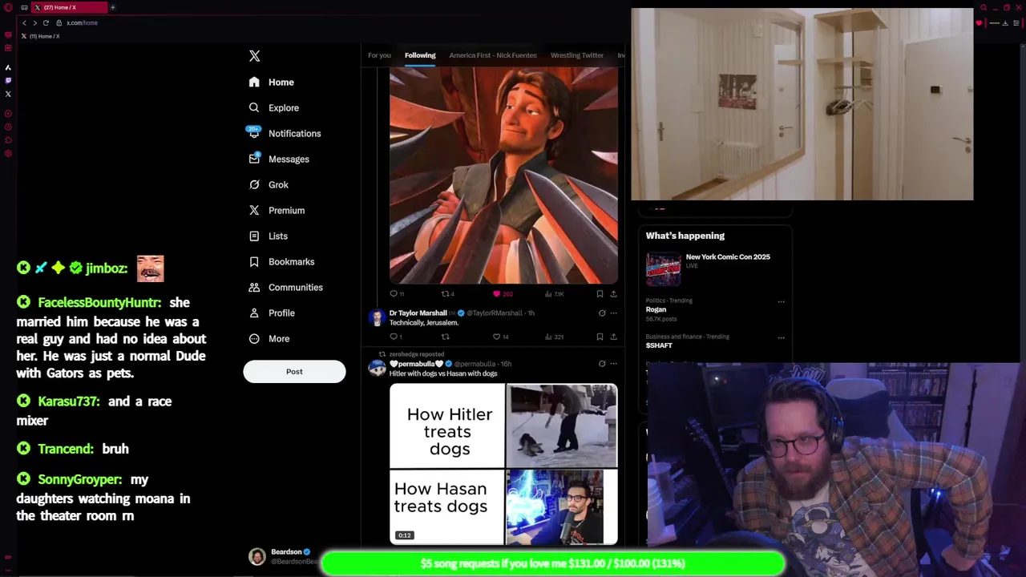Play the 0:12 video in permabulla post
Viewport: 1026px width, 577px height.
[x=503, y=464]
